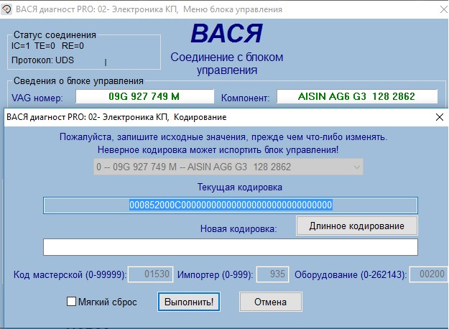
Task: Click Компонент value AISIN AG6 G3 128 2862
Action: pyautogui.click(x=357, y=96)
